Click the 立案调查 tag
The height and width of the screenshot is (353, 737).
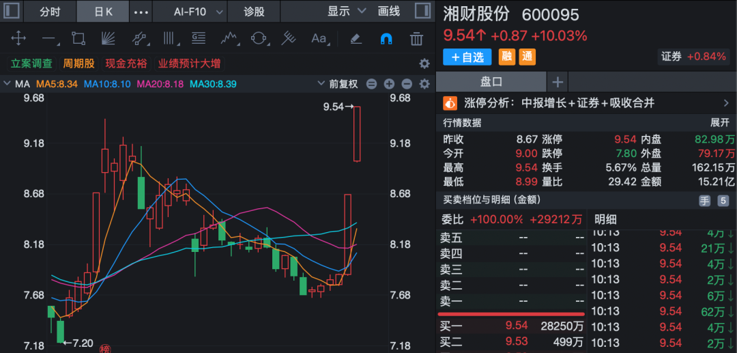pyautogui.click(x=31, y=63)
